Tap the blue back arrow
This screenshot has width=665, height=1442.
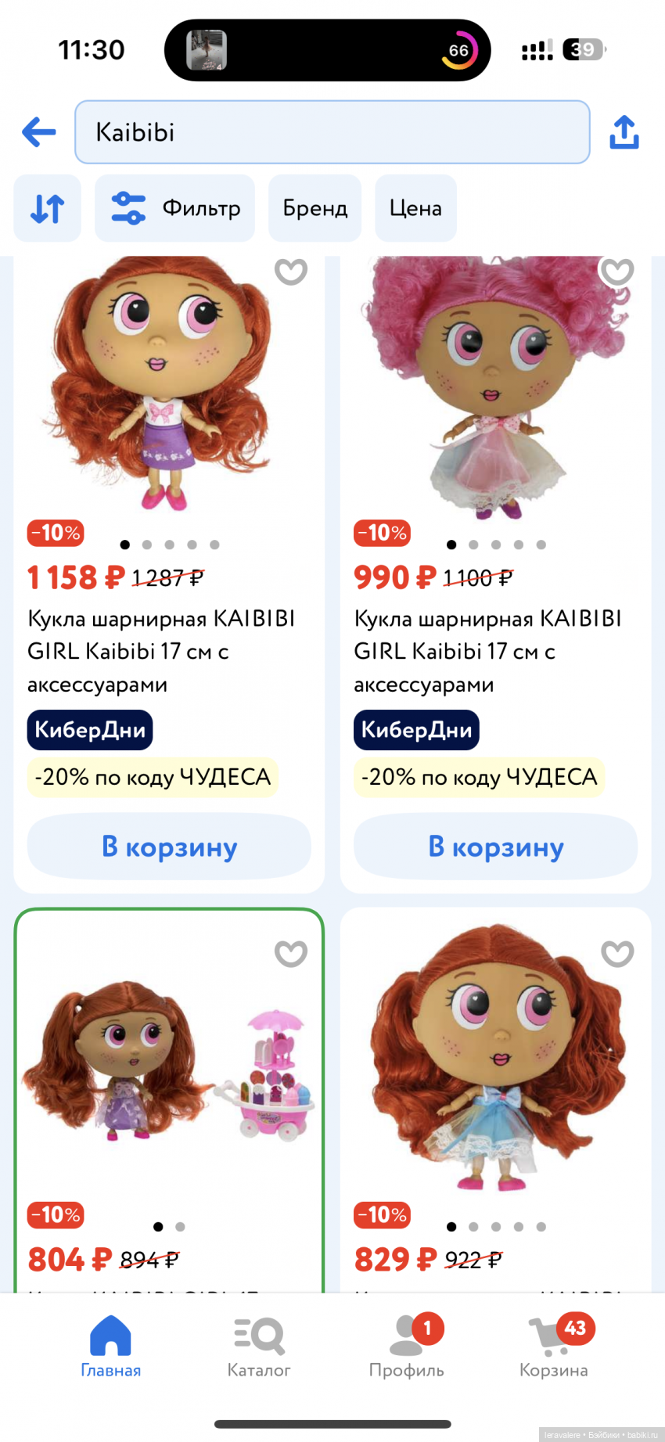[x=39, y=131]
